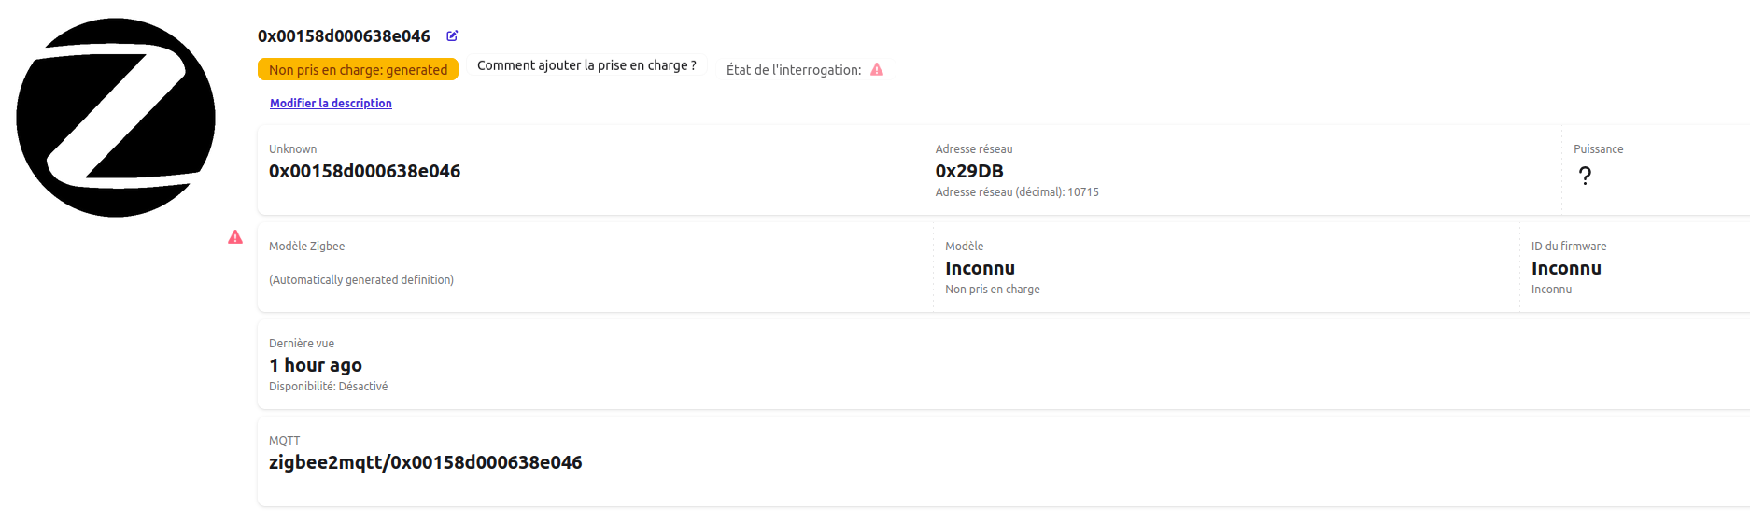Click the device name heading at top

pyautogui.click(x=344, y=36)
